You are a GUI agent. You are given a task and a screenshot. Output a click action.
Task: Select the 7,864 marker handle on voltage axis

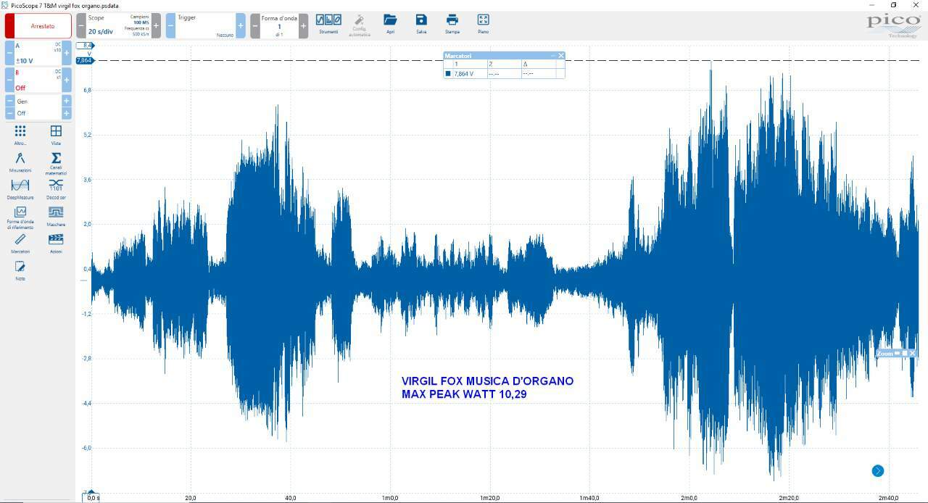(84, 60)
